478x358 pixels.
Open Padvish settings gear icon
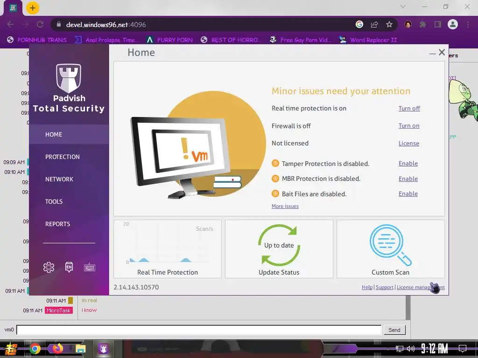pyautogui.click(x=49, y=267)
